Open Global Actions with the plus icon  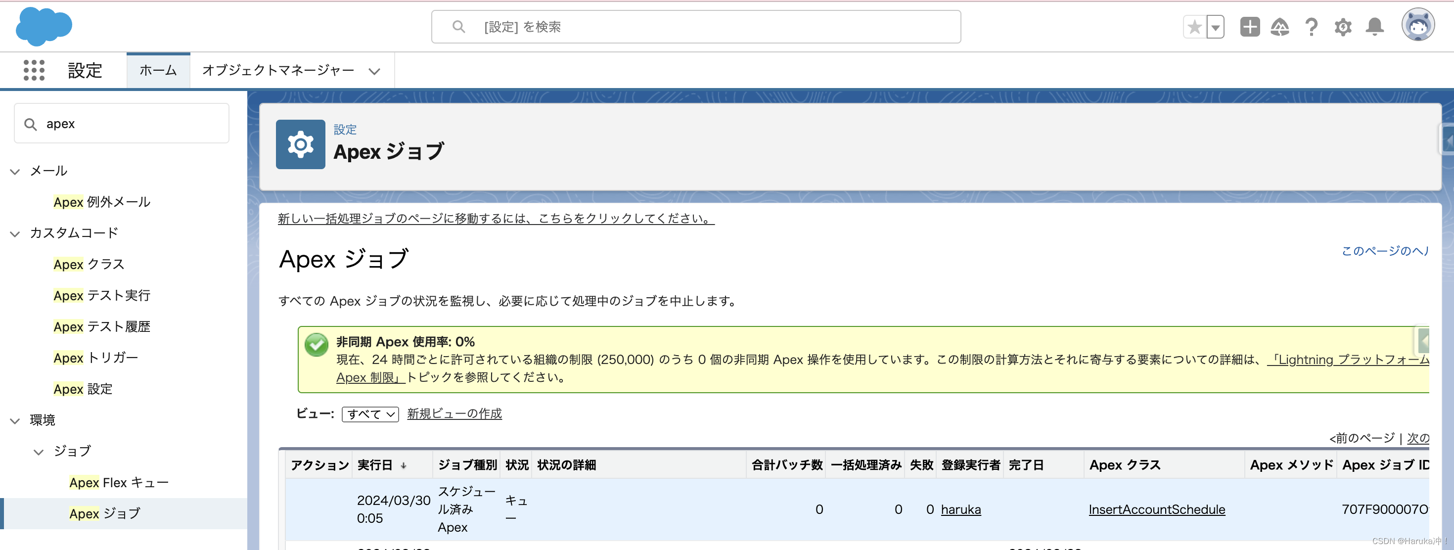tap(1249, 27)
